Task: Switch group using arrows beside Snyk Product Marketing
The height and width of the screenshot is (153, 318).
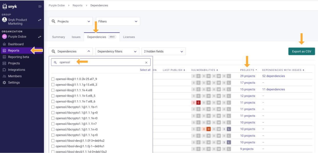Action: coord(40,20)
